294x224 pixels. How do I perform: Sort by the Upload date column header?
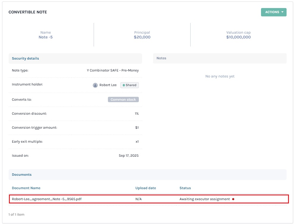(x=146, y=188)
